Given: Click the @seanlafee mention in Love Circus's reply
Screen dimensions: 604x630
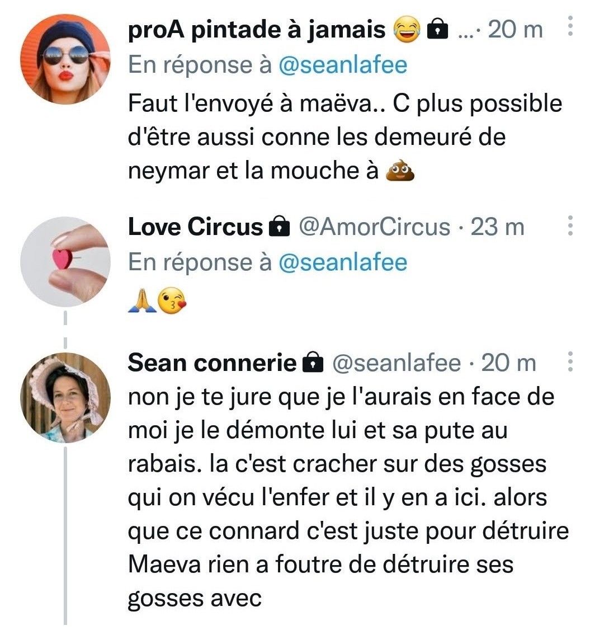Looking at the screenshot, I should click(342, 262).
